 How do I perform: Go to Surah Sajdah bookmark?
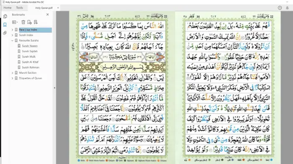click(x=30, y=51)
